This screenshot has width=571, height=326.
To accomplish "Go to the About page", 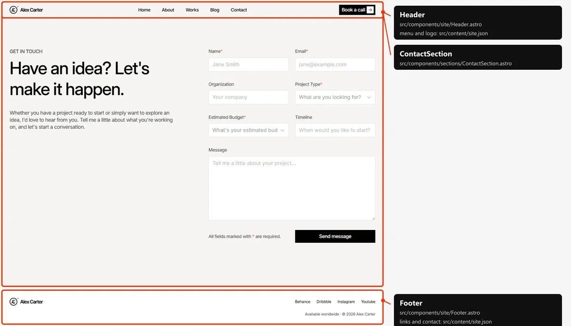I will 168,10.
